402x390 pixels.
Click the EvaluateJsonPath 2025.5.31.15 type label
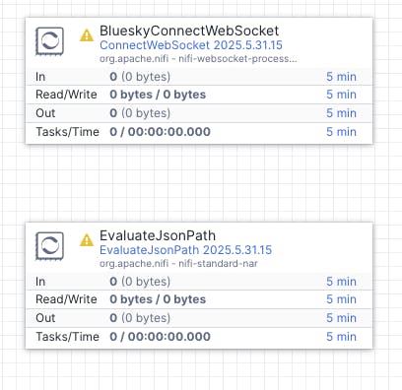[x=185, y=250]
